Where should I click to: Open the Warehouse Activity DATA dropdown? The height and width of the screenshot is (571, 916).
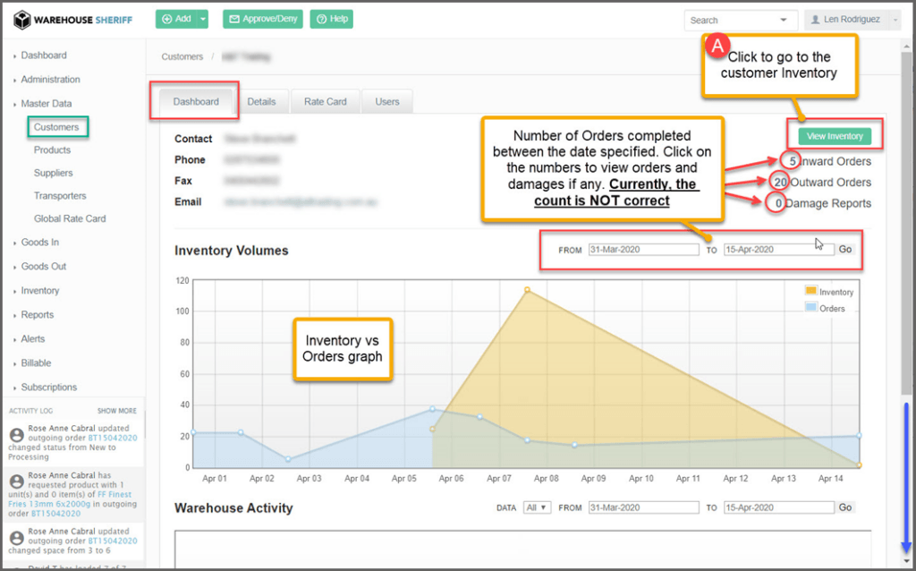[538, 507]
